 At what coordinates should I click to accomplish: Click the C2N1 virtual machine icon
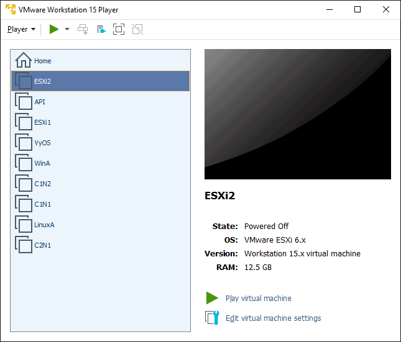[24, 245]
